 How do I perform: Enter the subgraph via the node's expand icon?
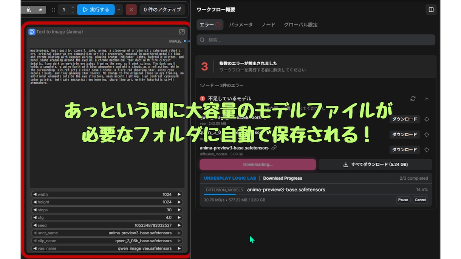pos(182,32)
